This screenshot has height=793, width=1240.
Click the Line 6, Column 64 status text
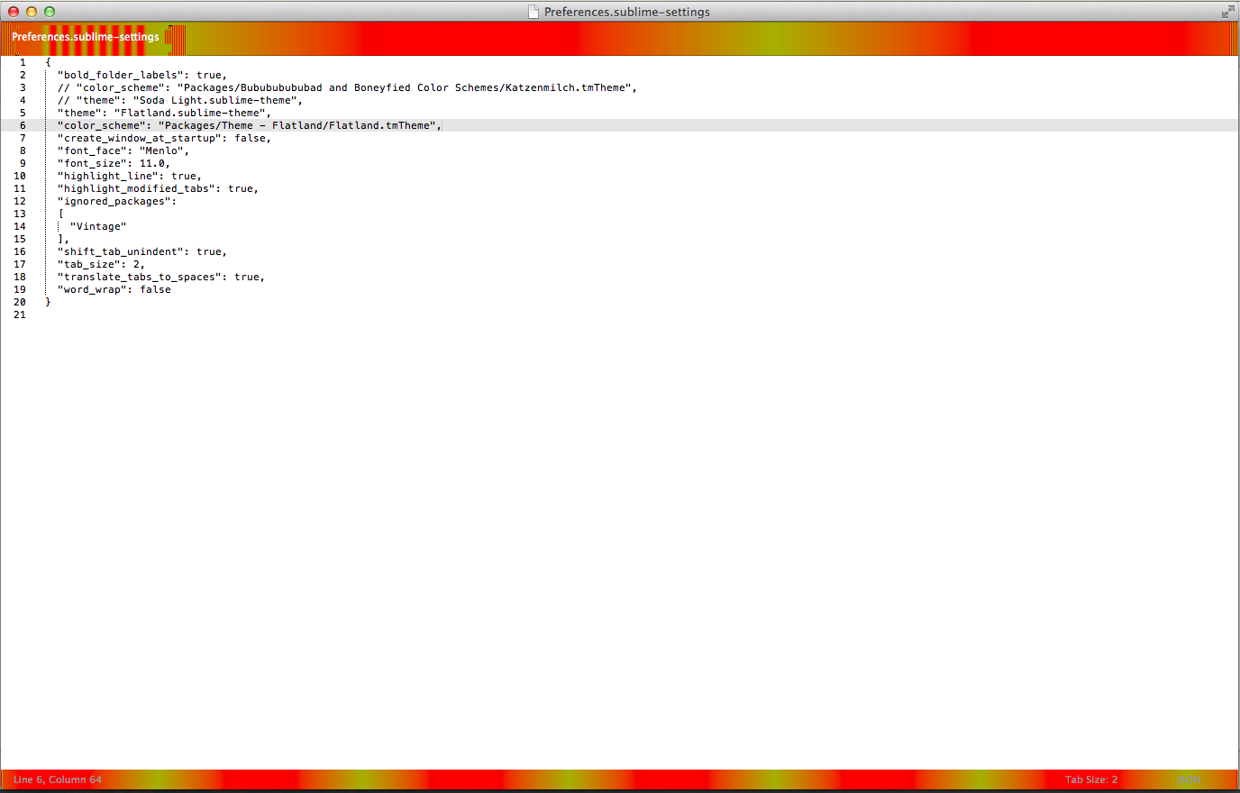coord(58,779)
